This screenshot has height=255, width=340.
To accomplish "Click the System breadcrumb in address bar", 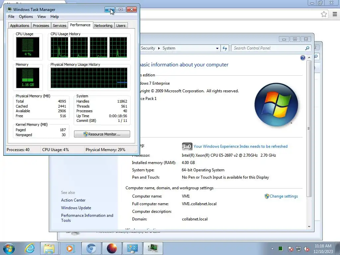I will coord(169,48).
